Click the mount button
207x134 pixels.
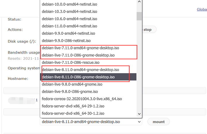[159, 122]
